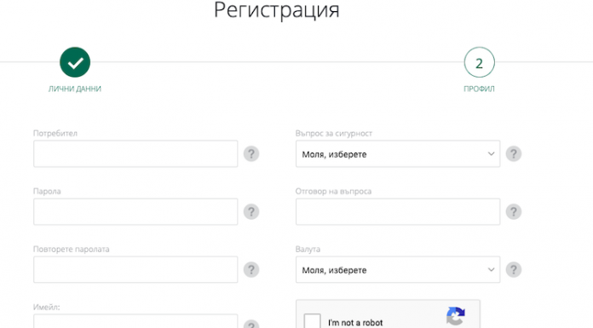Select step 2 Профил circle
This screenshot has height=328, width=593.
479,62
